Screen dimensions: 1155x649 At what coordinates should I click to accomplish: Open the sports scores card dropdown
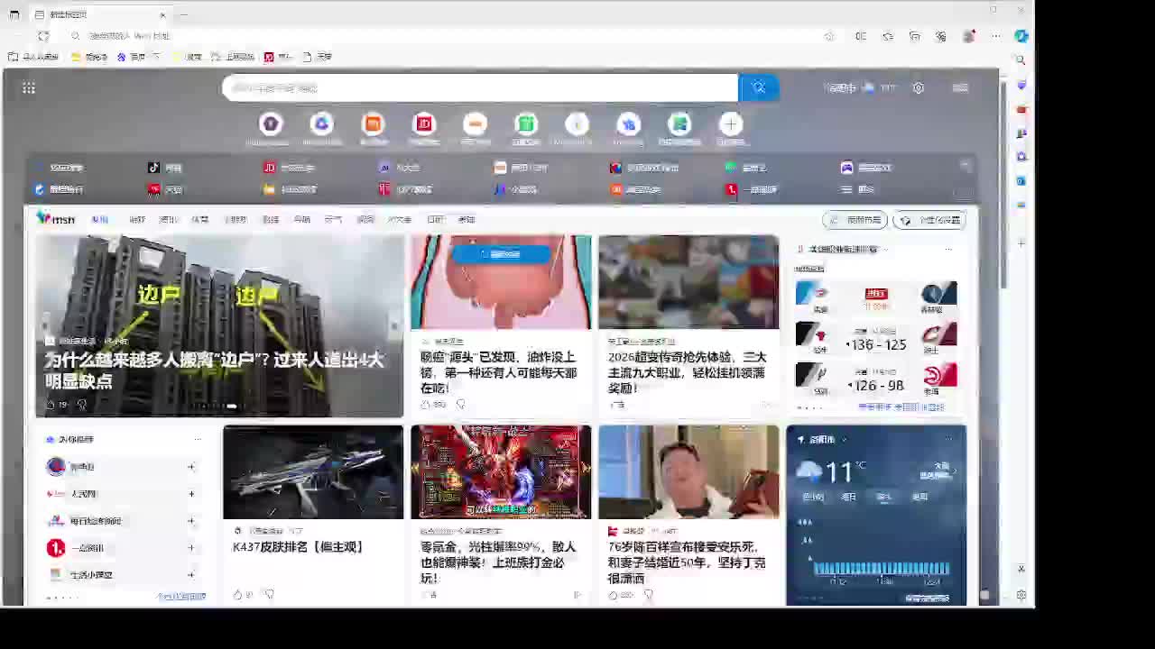(x=885, y=249)
